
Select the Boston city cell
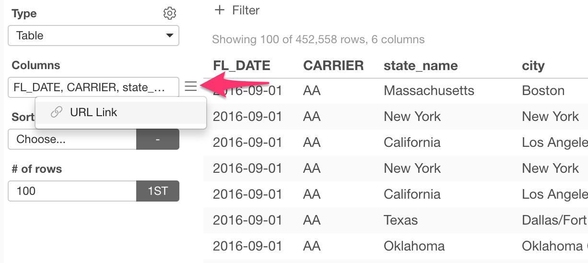[x=543, y=91]
